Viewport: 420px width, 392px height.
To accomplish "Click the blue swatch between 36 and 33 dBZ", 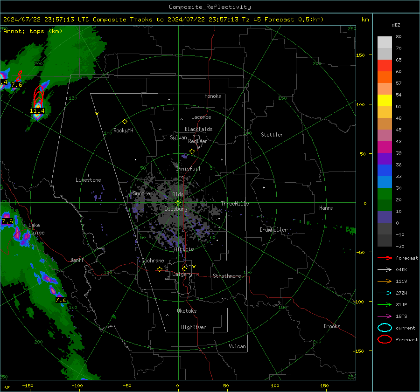I will coord(385,171).
